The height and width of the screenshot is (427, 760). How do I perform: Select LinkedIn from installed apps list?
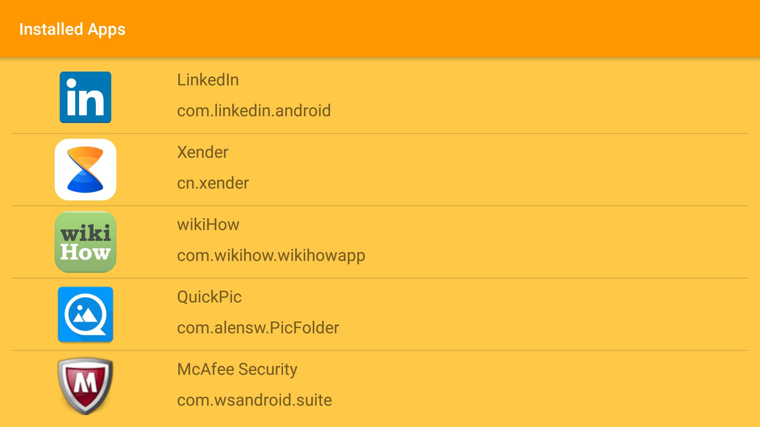[x=380, y=97]
